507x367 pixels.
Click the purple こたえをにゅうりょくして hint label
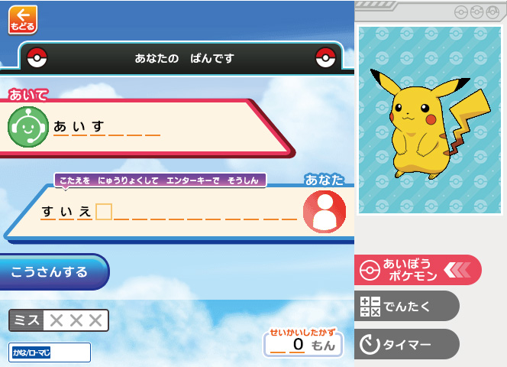(x=160, y=180)
